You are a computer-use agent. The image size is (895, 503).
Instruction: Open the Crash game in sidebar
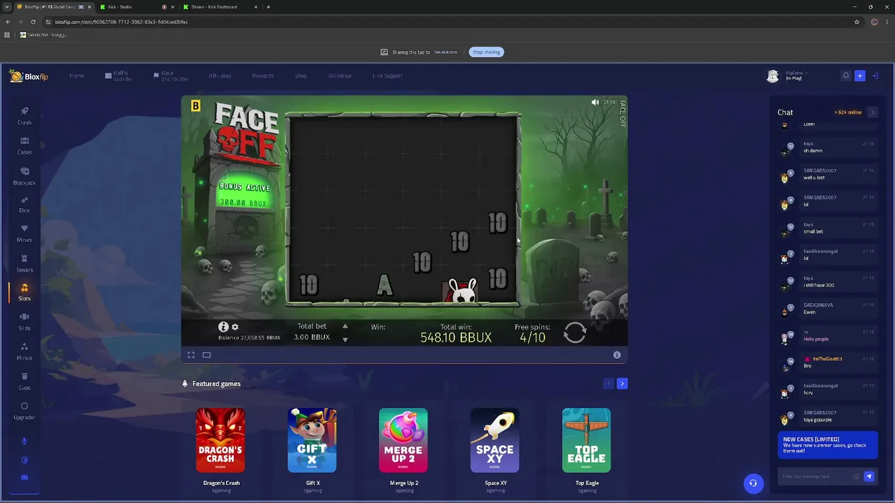point(24,116)
